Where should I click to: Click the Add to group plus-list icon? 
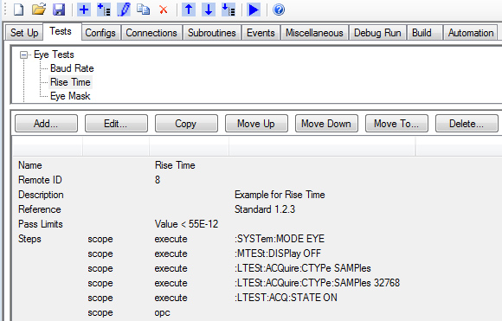pyautogui.click(x=104, y=10)
